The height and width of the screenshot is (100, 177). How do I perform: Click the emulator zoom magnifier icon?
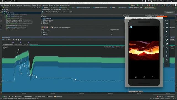click(166, 48)
